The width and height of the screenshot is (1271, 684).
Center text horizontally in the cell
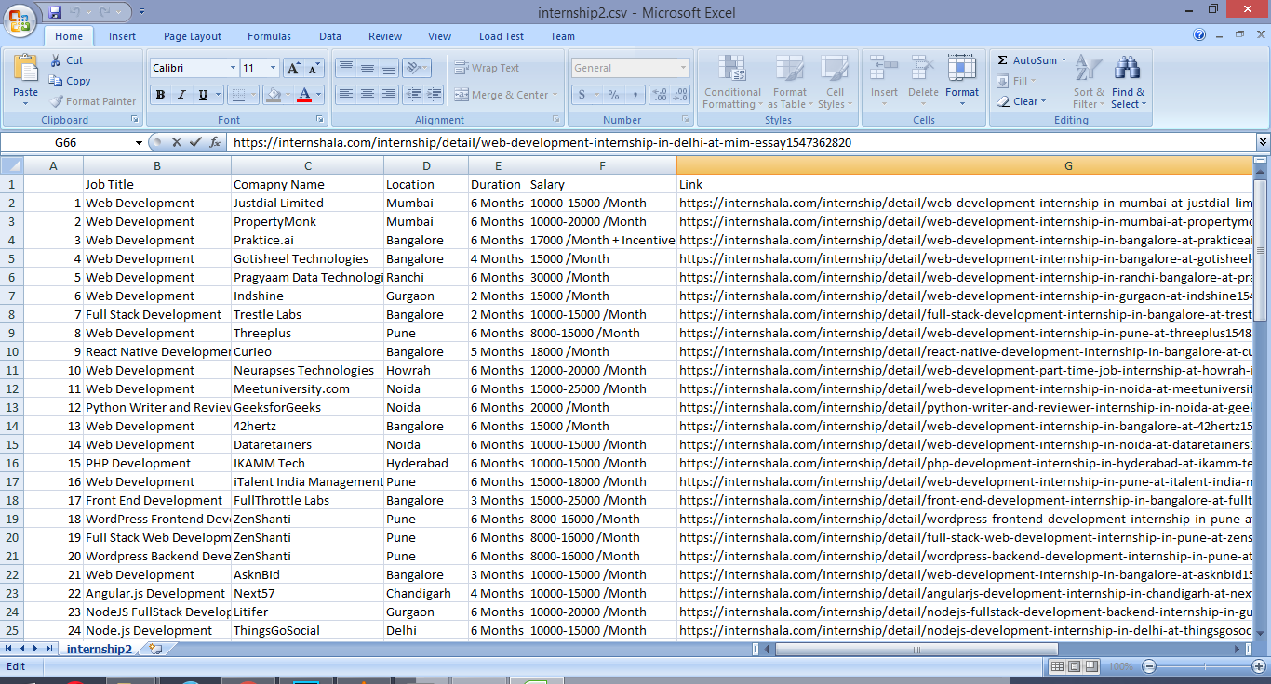tap(368, 95)
